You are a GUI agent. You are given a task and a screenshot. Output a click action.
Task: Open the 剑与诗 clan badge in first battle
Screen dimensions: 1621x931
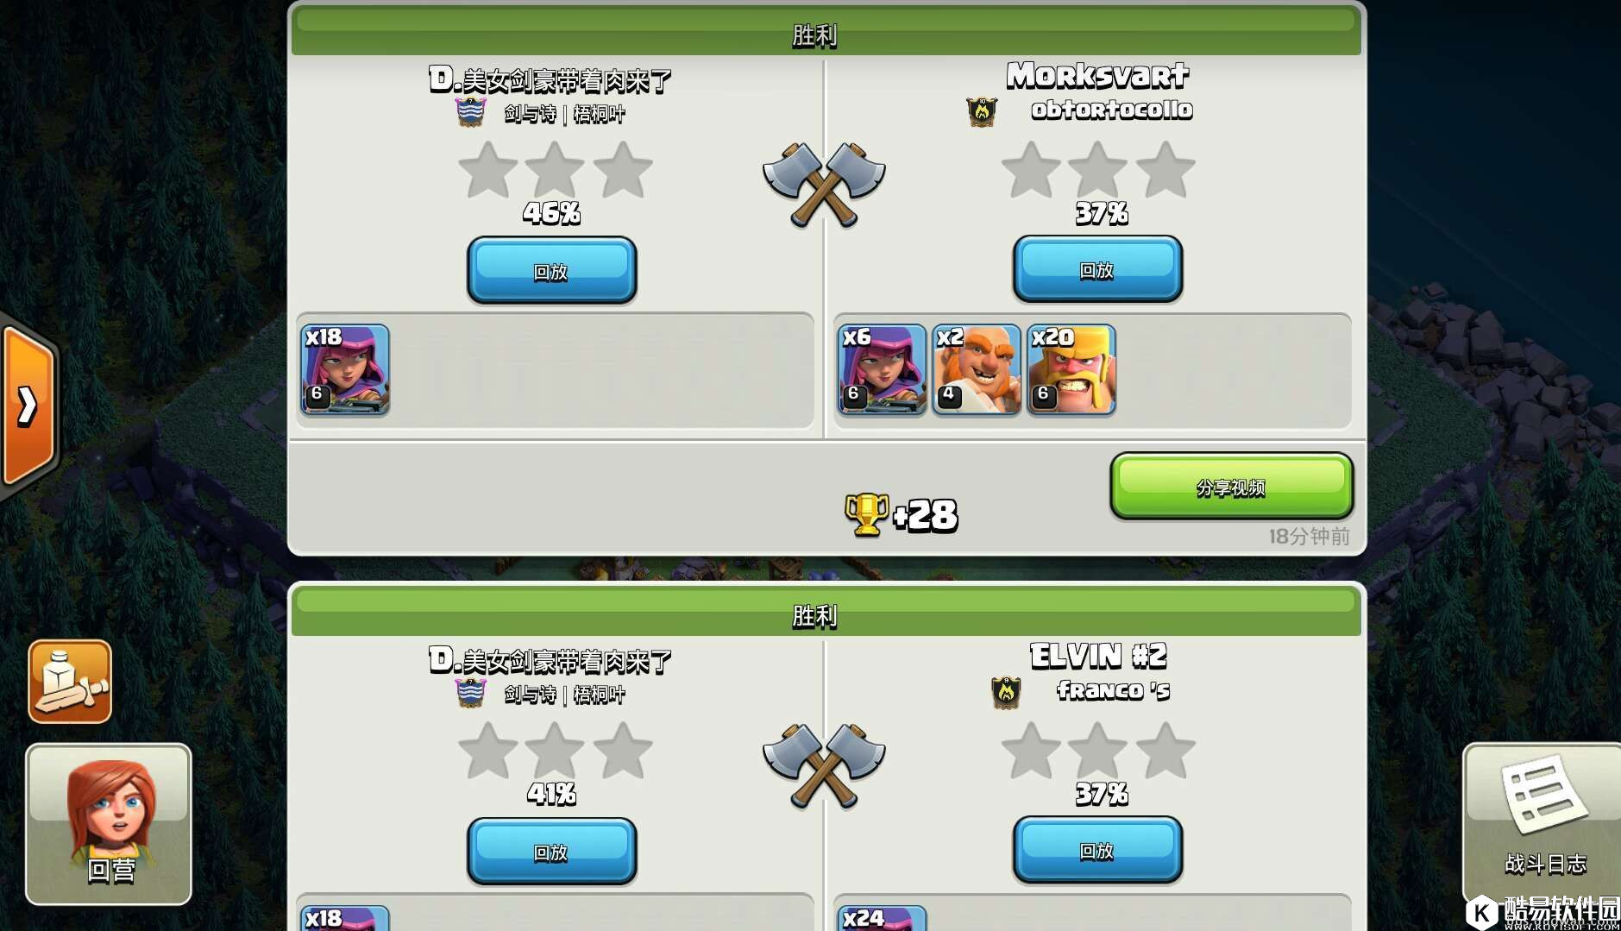pos(470,112)
